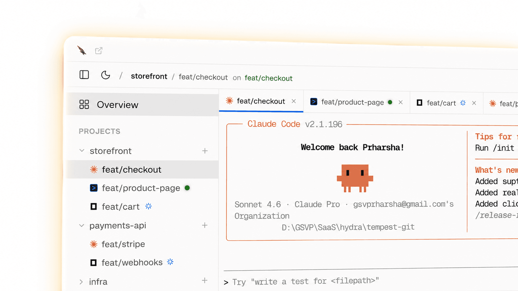The image size is (518, 291).
Task: Click the path D:\GSVP\SaaS\hydra\tempest-git
Action: [x=348, y=227]
